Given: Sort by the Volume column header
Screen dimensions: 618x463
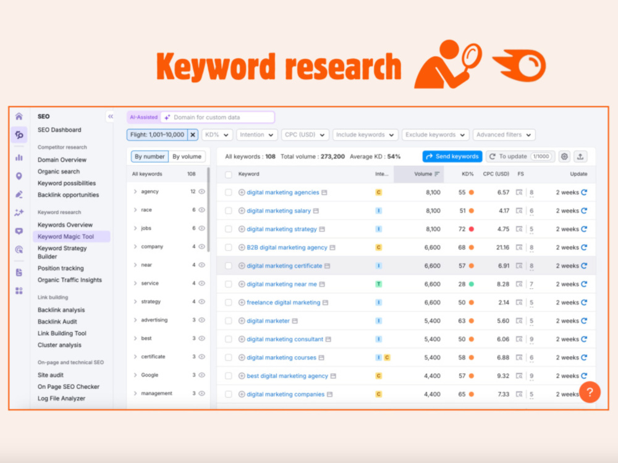Looking at the screenshot, I should (x=419, y=174).
